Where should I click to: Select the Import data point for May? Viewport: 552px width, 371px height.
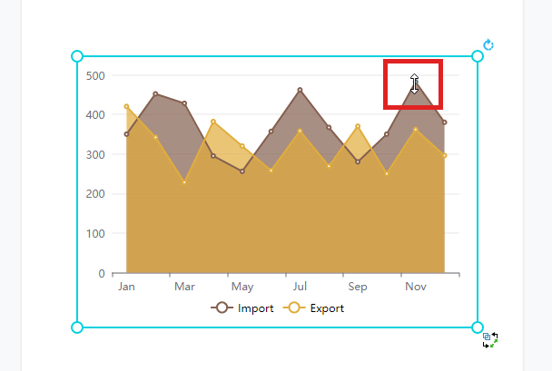click(x=242, y=171)
